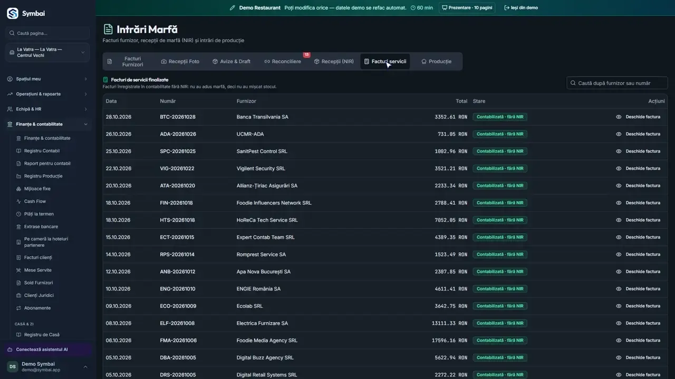Screen dimensions: 675x379
Task: Click the Intrări Marfă document icon
Action: click(x=108, y=29)
